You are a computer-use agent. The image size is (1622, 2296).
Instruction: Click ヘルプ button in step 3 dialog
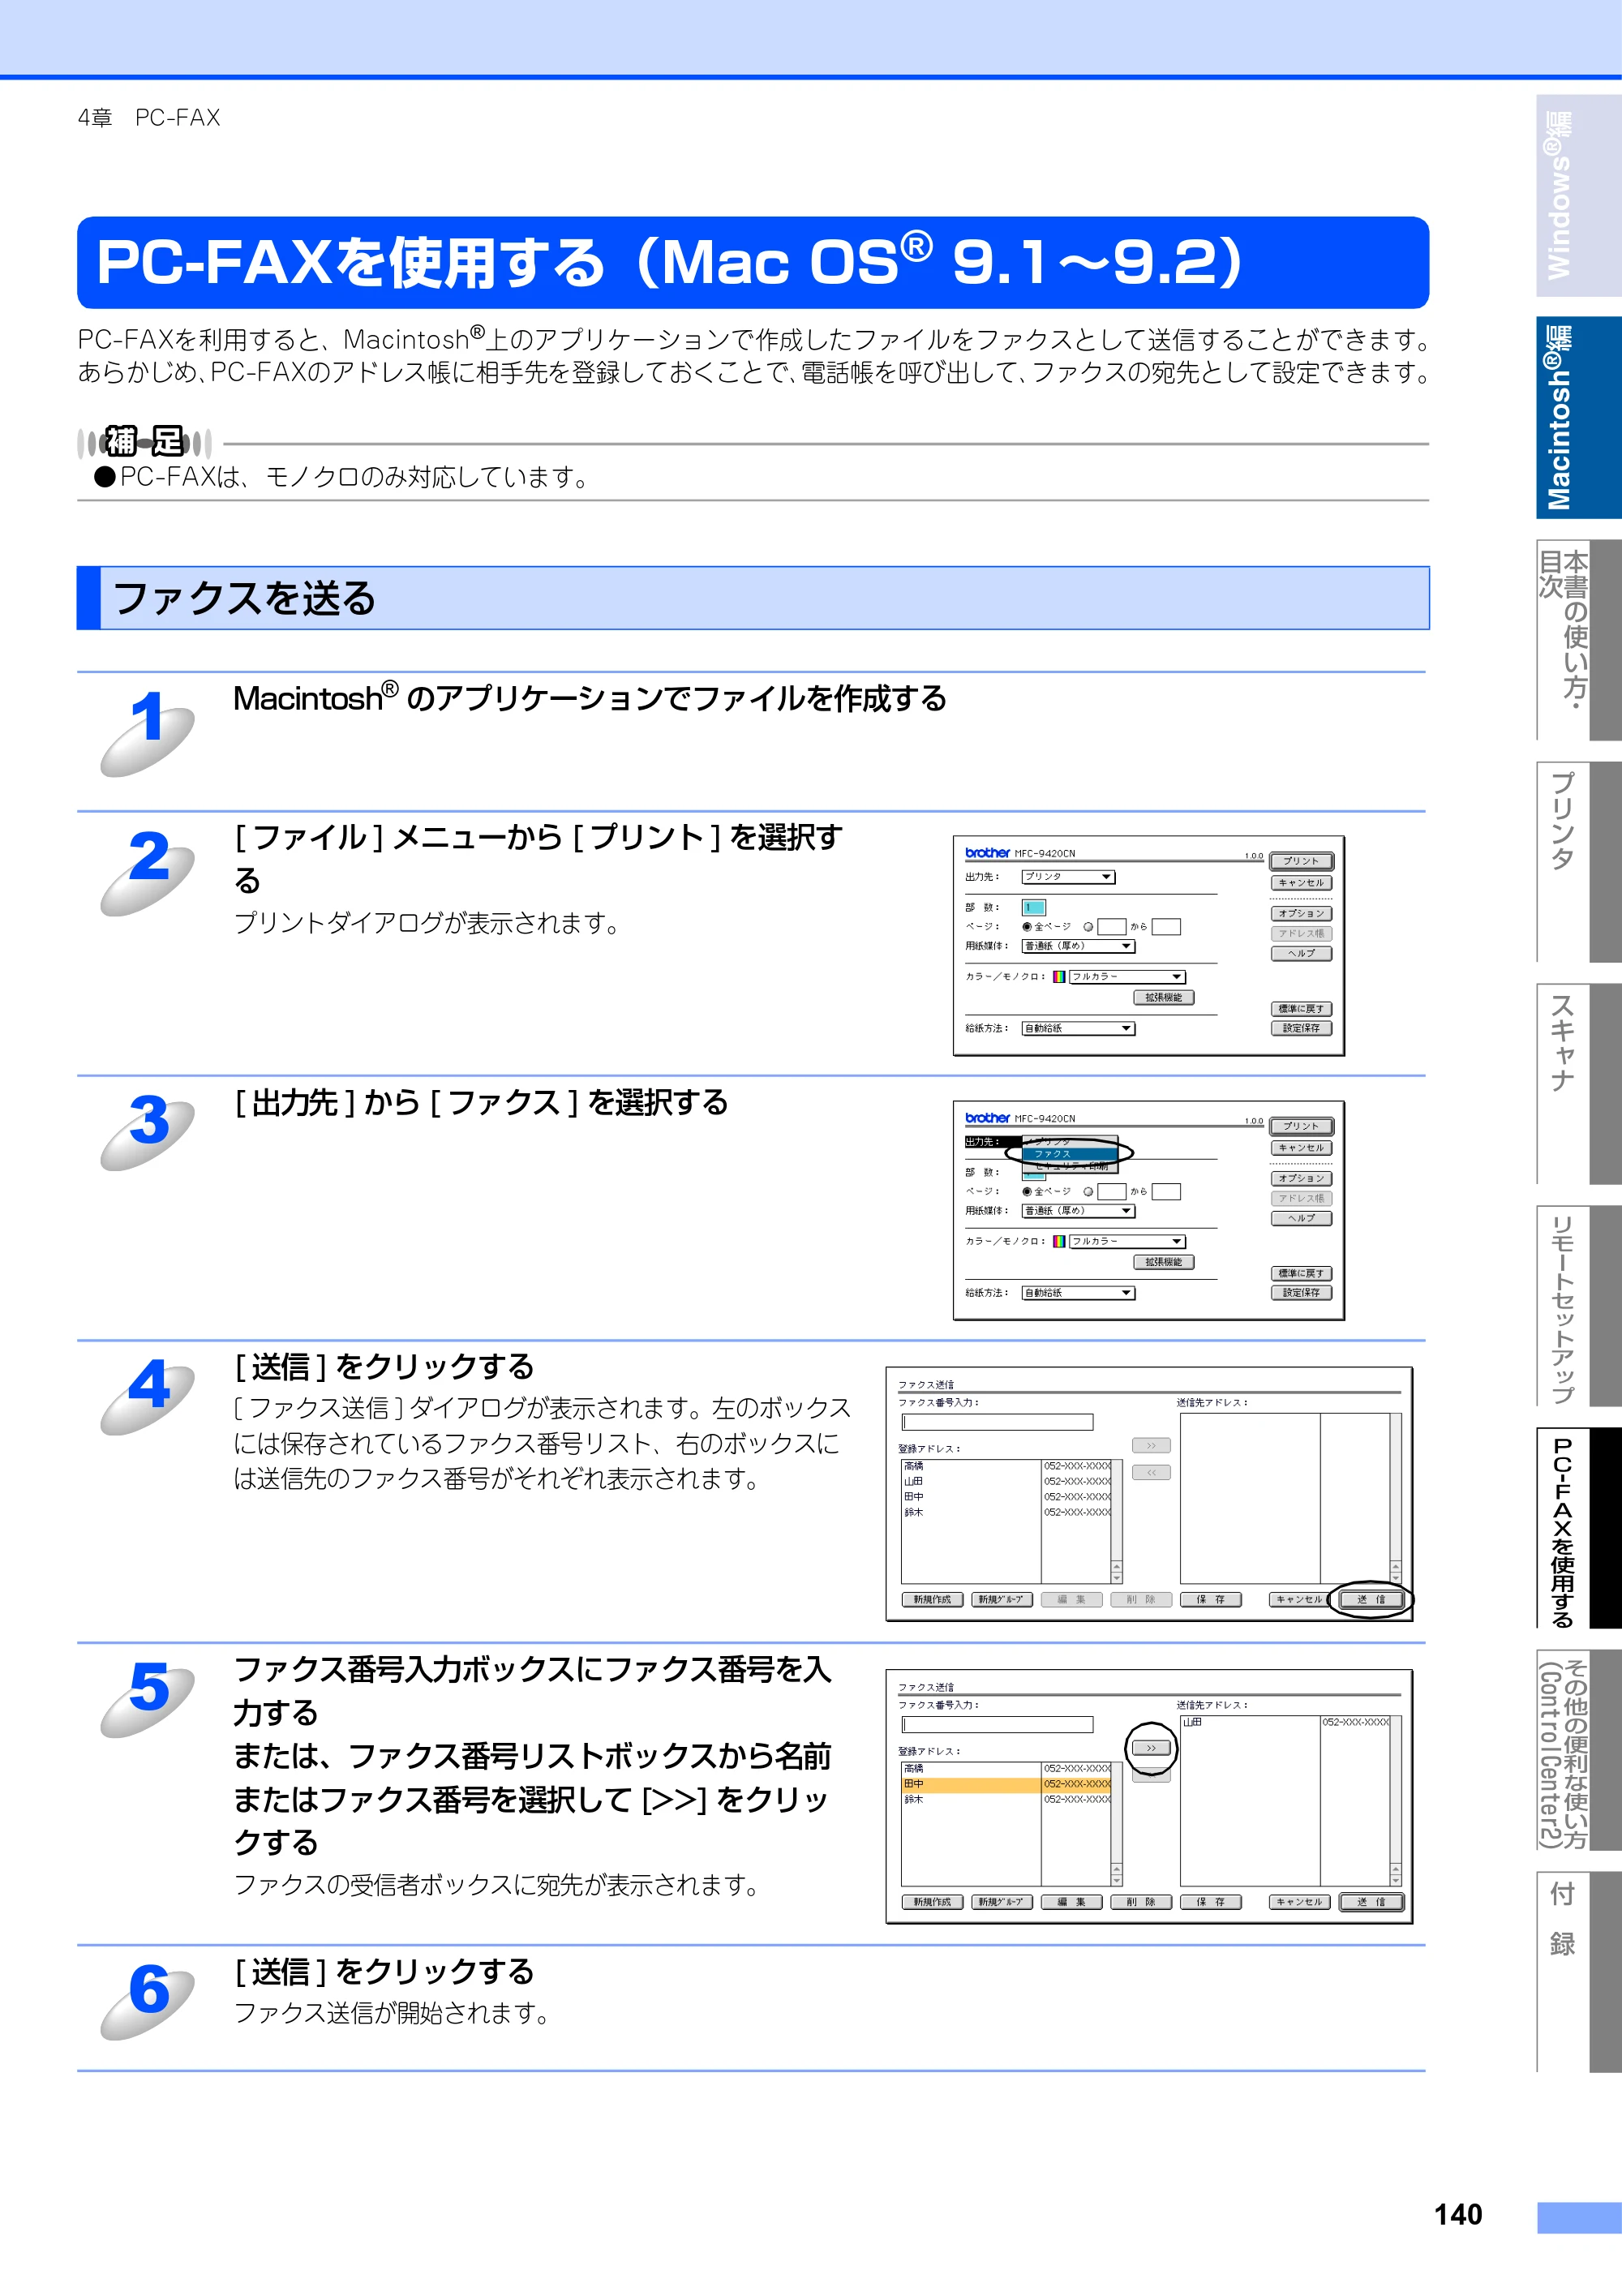1301,1219
